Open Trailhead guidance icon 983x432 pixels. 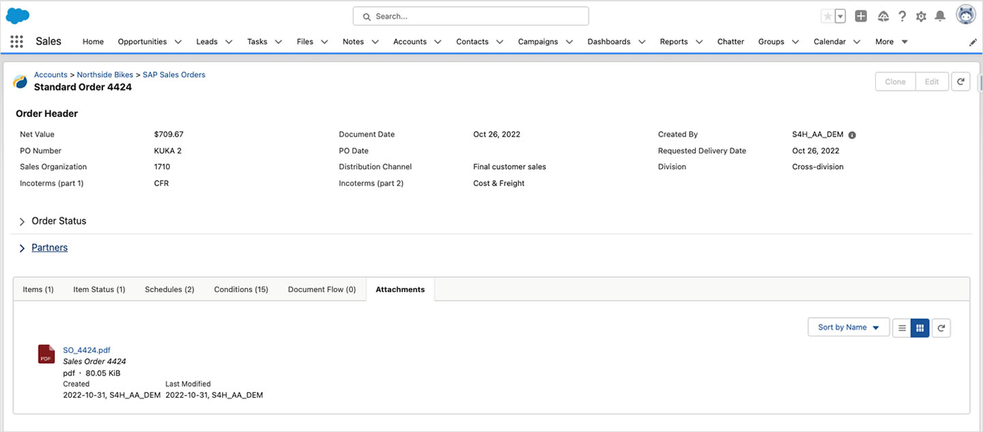(x=883, y=16)
